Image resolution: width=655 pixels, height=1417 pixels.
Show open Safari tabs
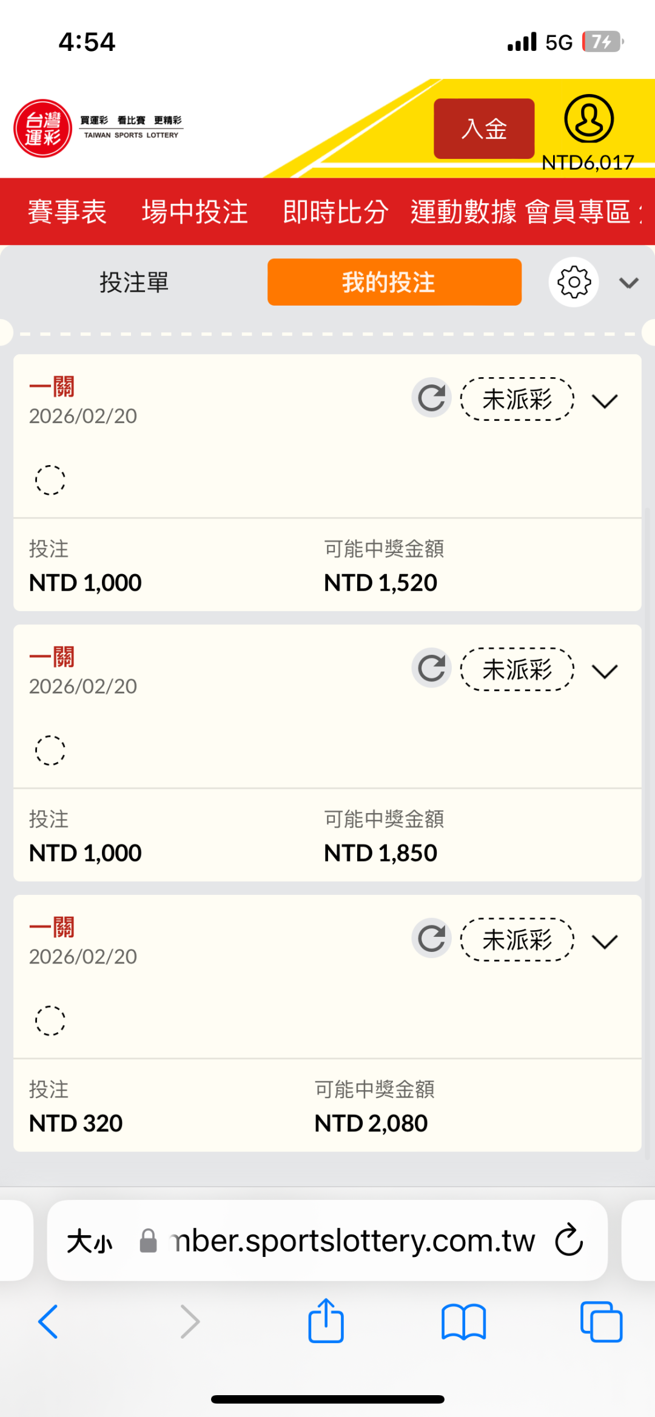click(601, 1322)
